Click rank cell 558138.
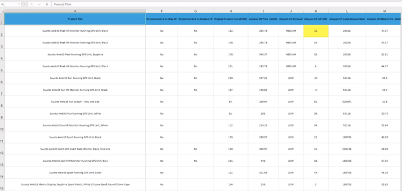The height and width of the screenshot is (191, 402). pyautogui.click(x=347, y=149)
